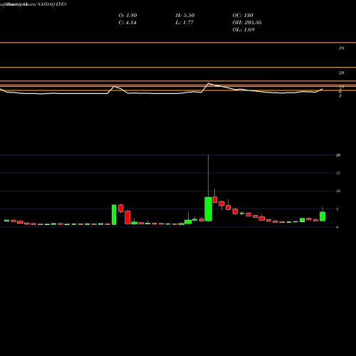The width and height of the screenshot is (356, 356).
Task: Click the OL: 1.69 reading
Action: pos(244,30)
